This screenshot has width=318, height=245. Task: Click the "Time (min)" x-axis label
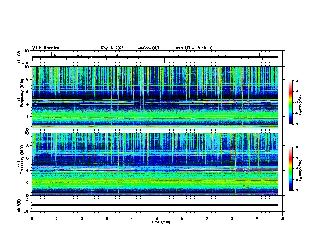tap(161, 222)
